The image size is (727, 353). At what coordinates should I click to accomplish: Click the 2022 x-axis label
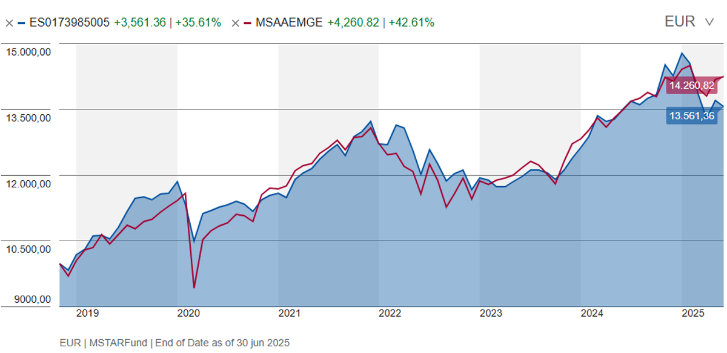390,313
